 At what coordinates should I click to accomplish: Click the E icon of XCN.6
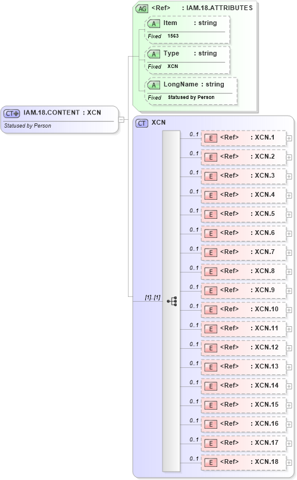(x=211, y=234)
